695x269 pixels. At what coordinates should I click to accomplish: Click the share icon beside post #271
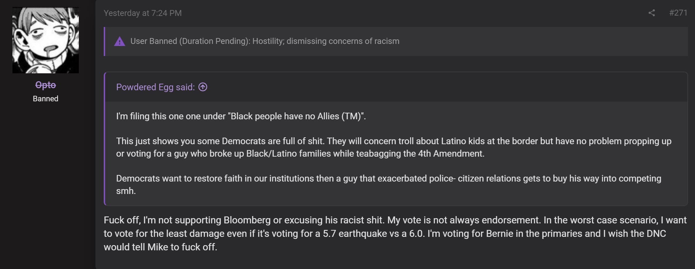tap(651, 13)
